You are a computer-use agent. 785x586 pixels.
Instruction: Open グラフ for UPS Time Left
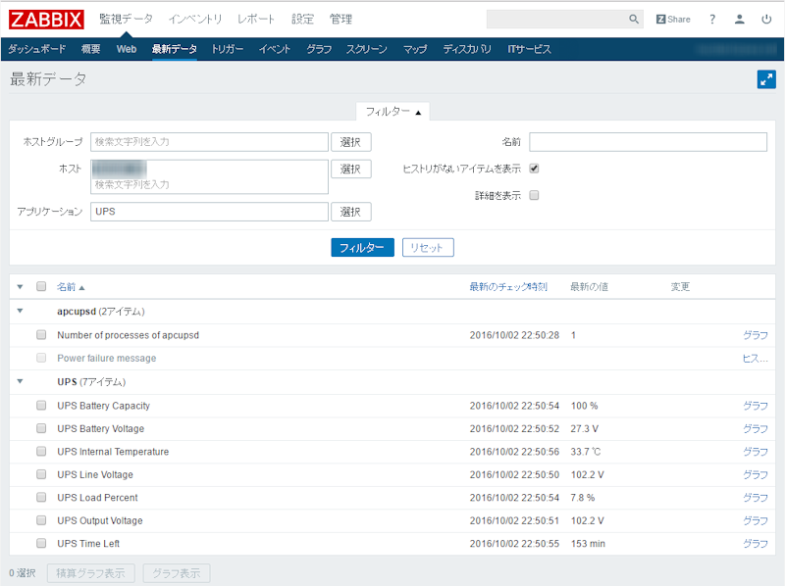(756, 543)
